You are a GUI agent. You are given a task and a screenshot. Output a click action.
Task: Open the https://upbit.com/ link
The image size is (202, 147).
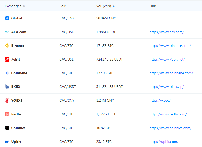164,142
